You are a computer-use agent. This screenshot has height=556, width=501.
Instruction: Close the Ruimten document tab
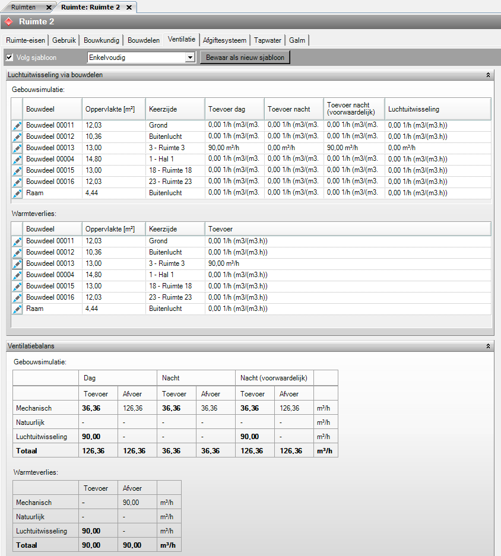point(49,7)
